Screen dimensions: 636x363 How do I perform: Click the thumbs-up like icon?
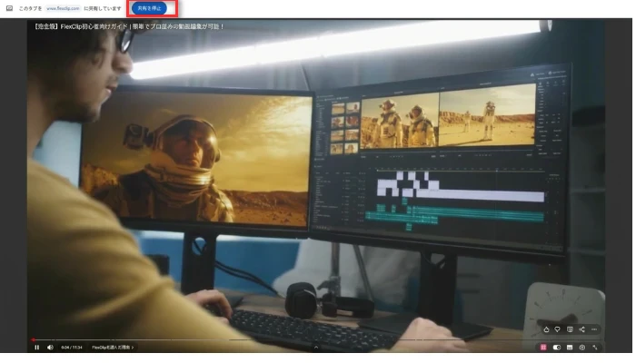[546, 329]
